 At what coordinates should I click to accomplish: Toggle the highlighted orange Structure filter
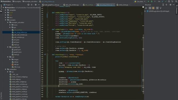(153, 8)
